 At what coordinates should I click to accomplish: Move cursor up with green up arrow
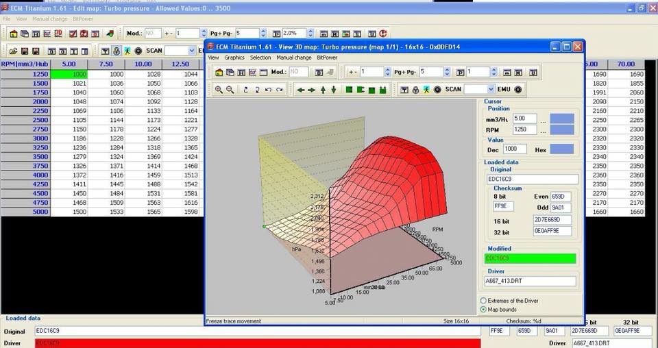pyautogui.click(x=323, y=89)
